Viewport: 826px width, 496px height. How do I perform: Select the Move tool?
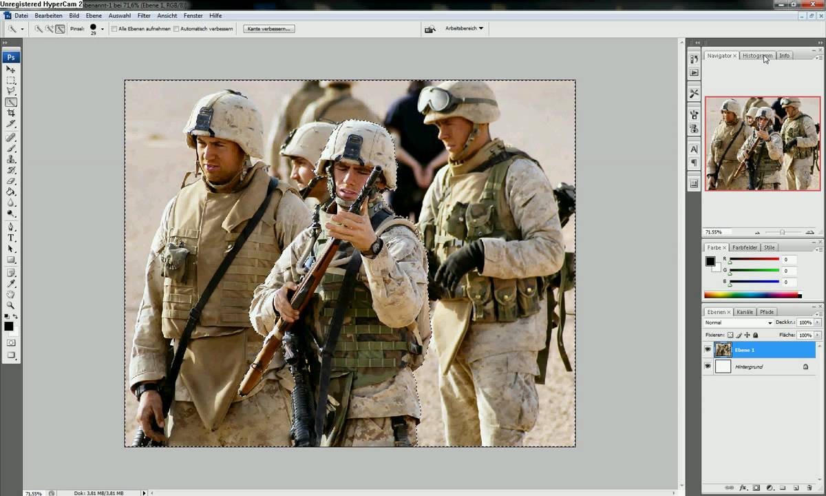[x=11, y=70]
